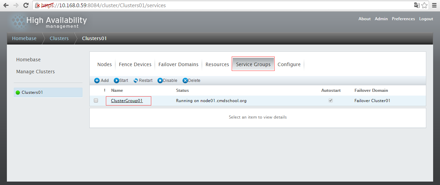Screen dimensions: 440x185
Task: Open the Preferences link
Action: tap(403, 19)
